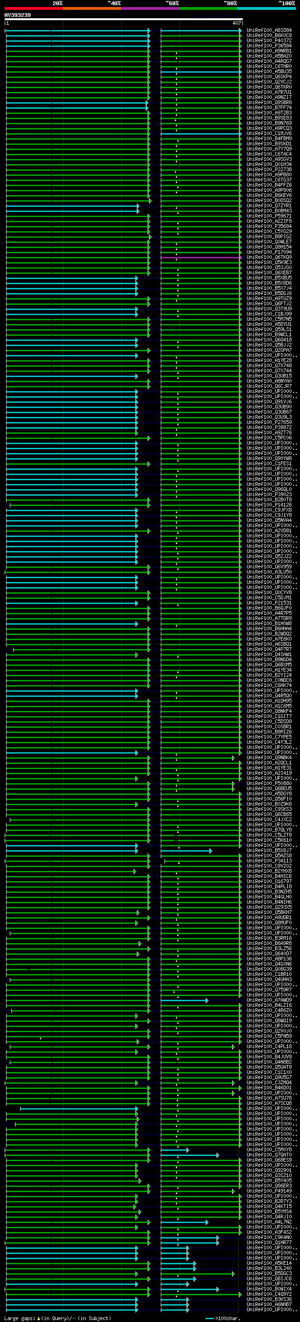Select hit label UniRef100_B6KEV6
Viewport: 300px width, 1322px height.
(x=269, y=196)
